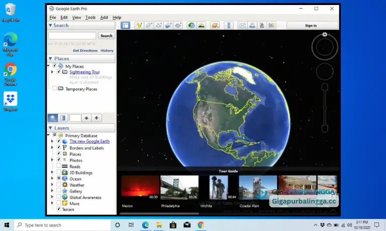The height and width of the screenshot is (231, 386).
Task: Open the search History link
Action: 107,51
